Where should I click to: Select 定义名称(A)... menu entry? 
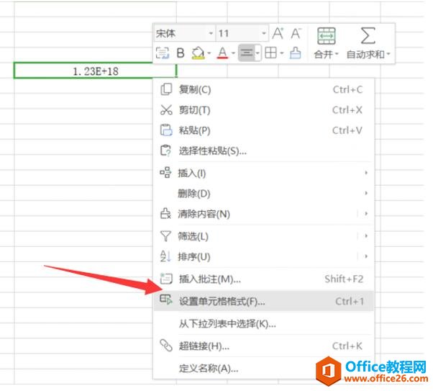pos(263,369)
